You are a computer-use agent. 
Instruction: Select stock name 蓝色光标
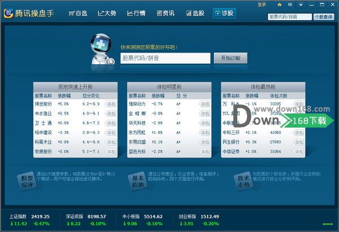137,151
